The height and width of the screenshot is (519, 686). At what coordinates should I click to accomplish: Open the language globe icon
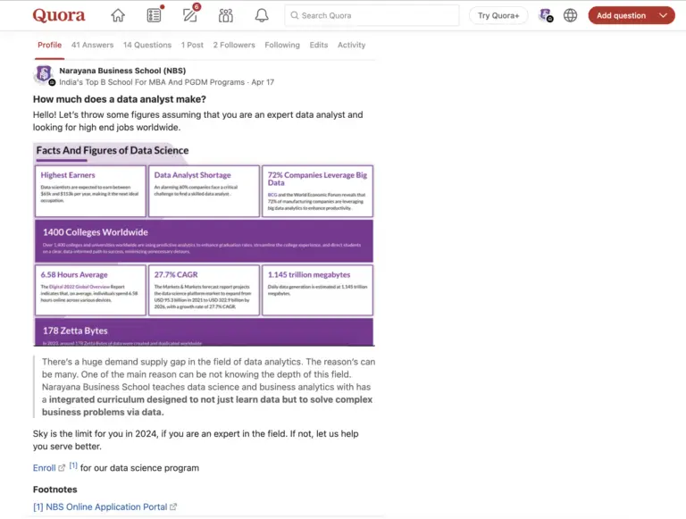coord(570,15)
